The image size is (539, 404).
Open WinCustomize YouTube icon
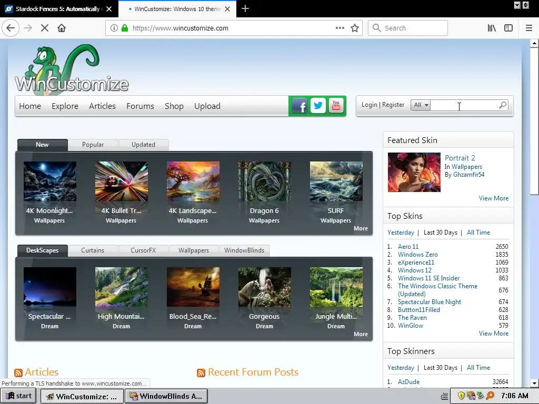pos(336,106)
